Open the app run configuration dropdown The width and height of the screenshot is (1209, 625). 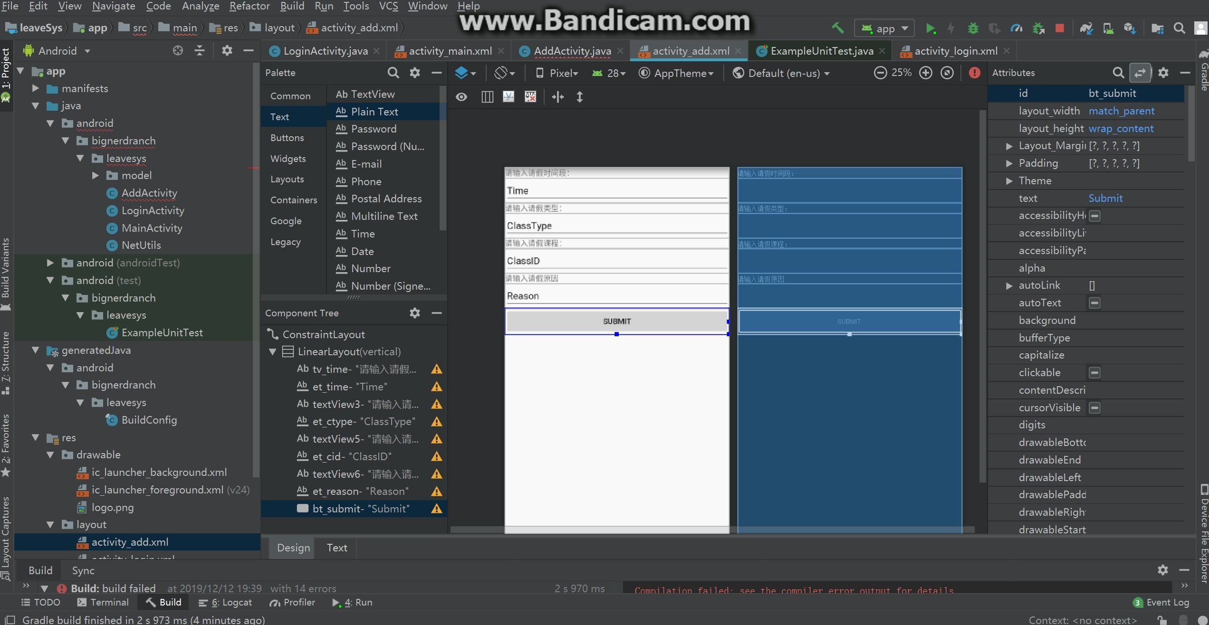point(883,29)
